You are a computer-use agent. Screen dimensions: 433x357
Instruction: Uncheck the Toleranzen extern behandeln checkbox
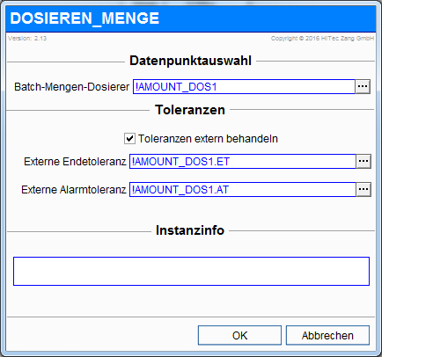point(129,139)
